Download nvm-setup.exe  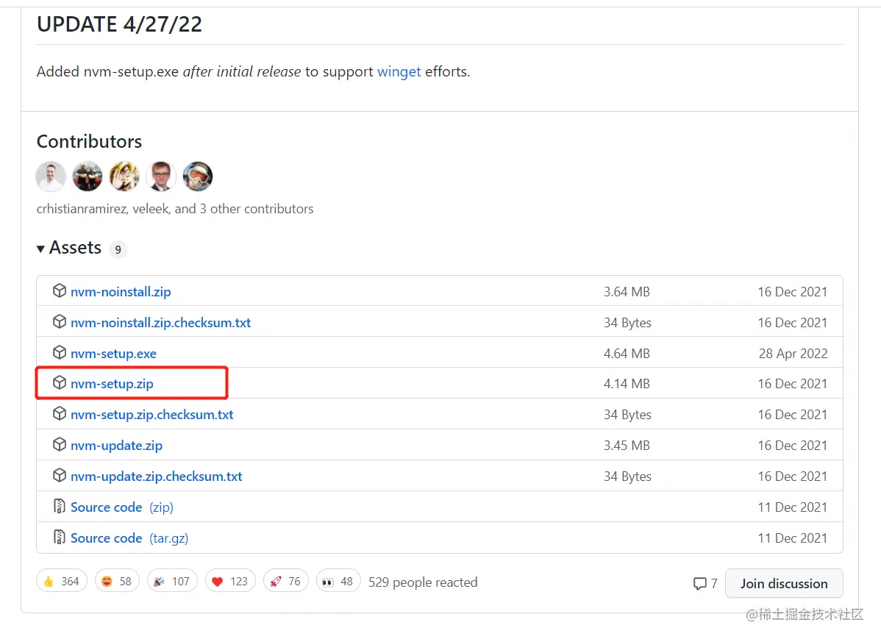point(113,354)
